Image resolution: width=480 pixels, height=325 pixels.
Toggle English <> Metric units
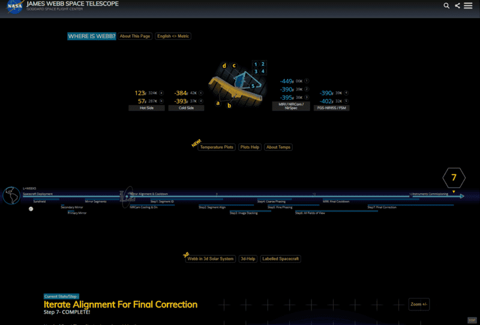pyautogui.click(x=173, y=36)
